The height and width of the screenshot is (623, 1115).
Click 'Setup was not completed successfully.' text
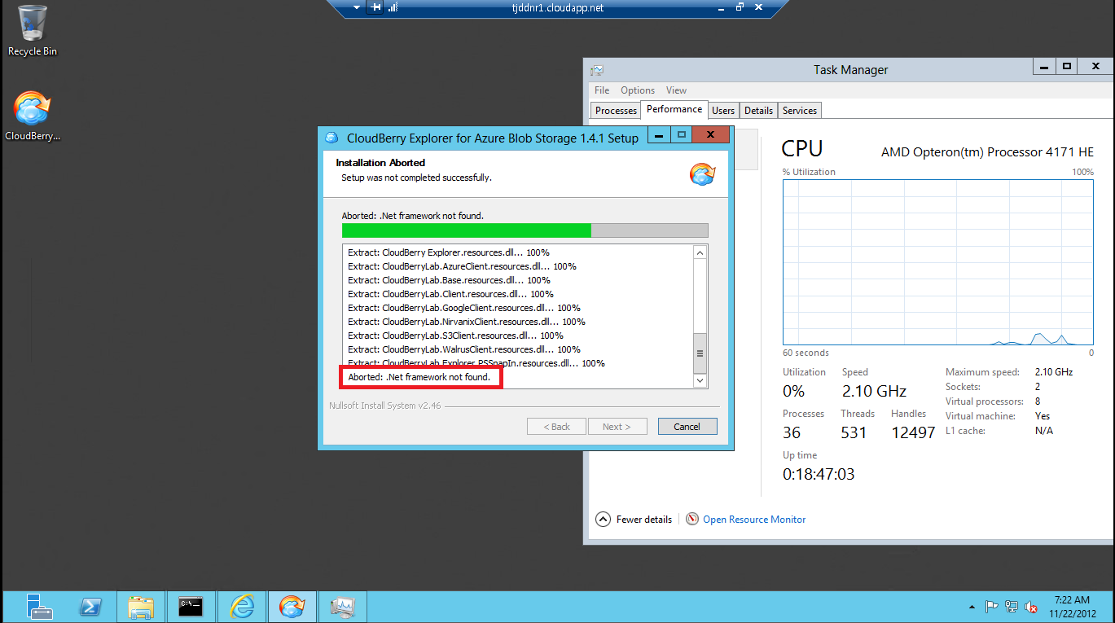tap(416, 177)
